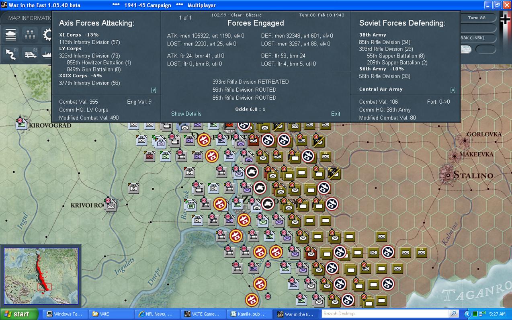Click the XXIX Corps -6% header
This screenshot has height=320, width=512.
(x=80, y=76)
